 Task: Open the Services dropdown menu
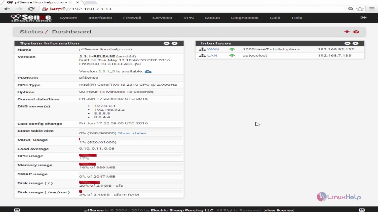coord(164,18)
